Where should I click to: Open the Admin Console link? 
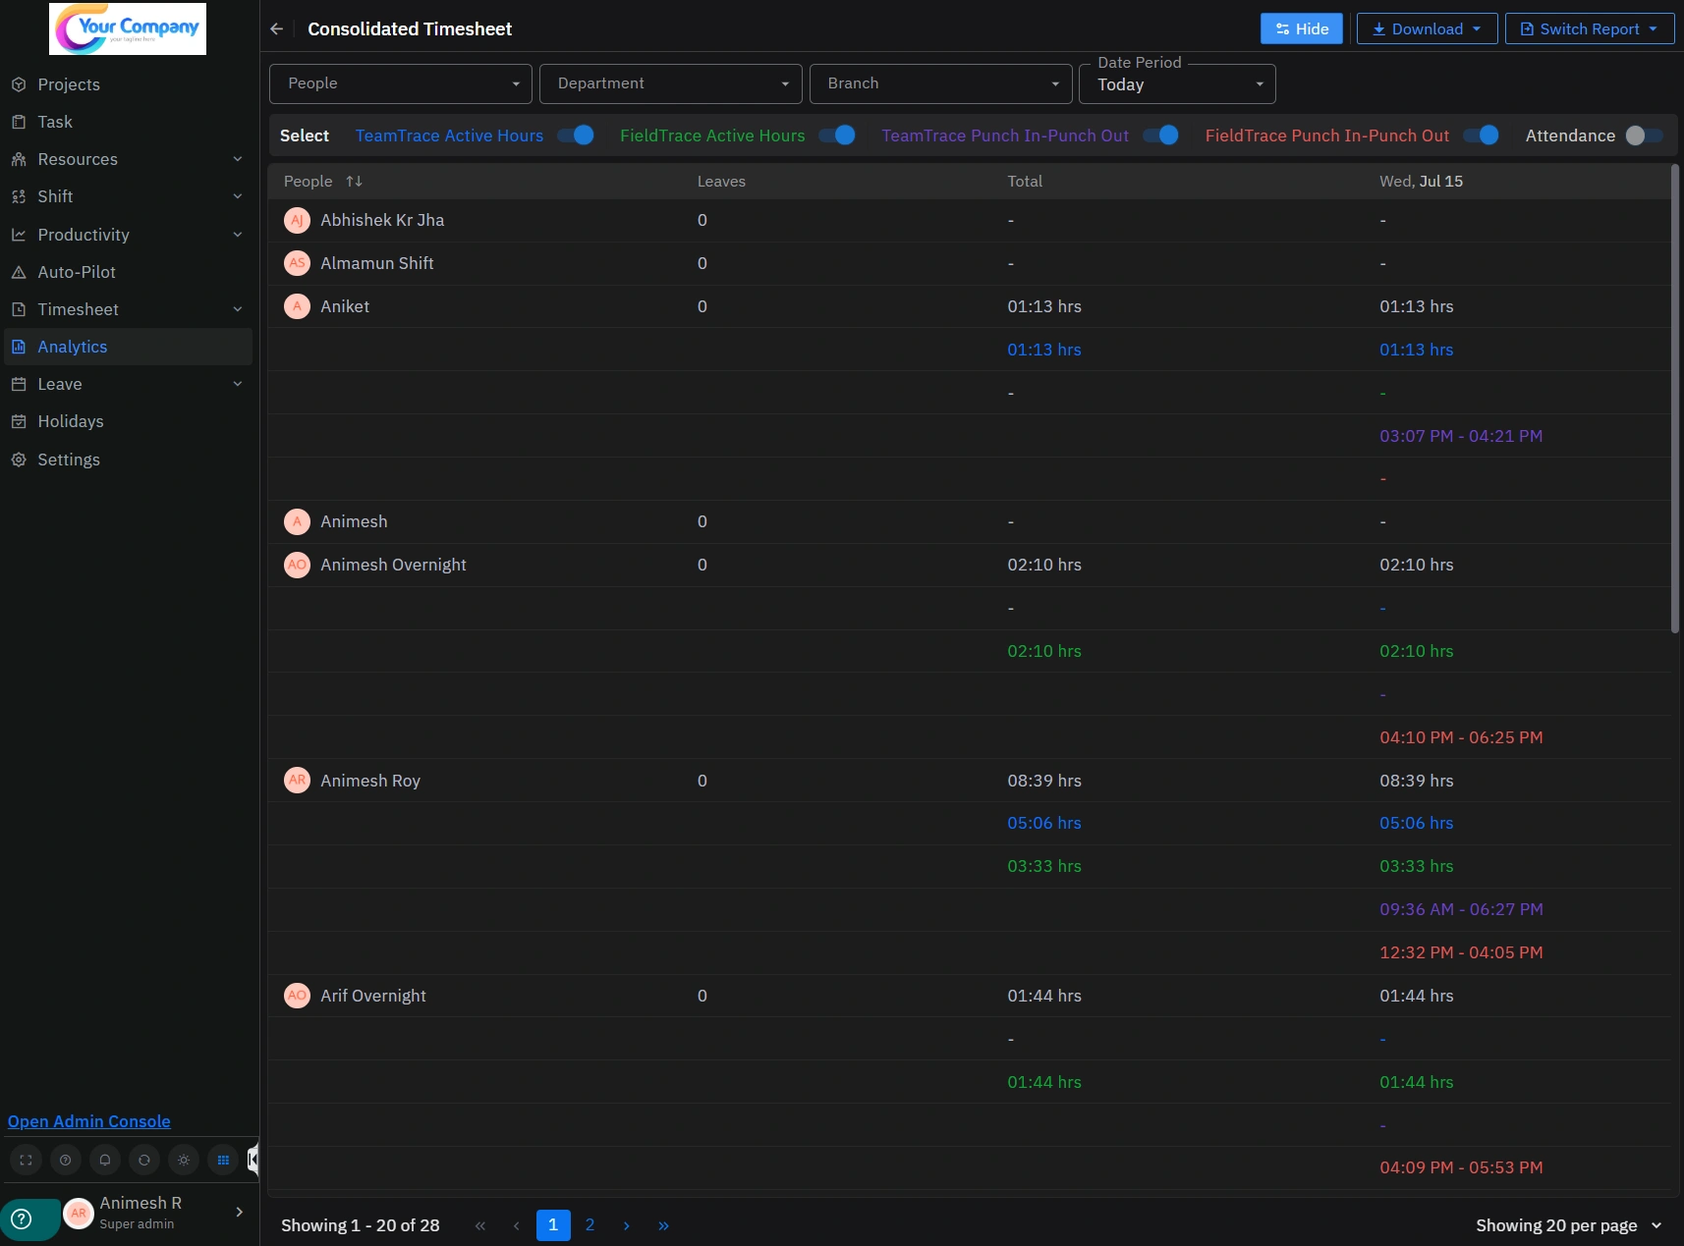click(x=89, y=1121)
